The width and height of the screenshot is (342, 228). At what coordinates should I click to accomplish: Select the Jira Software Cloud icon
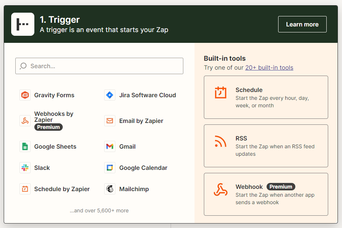click(x=110, y=95)
